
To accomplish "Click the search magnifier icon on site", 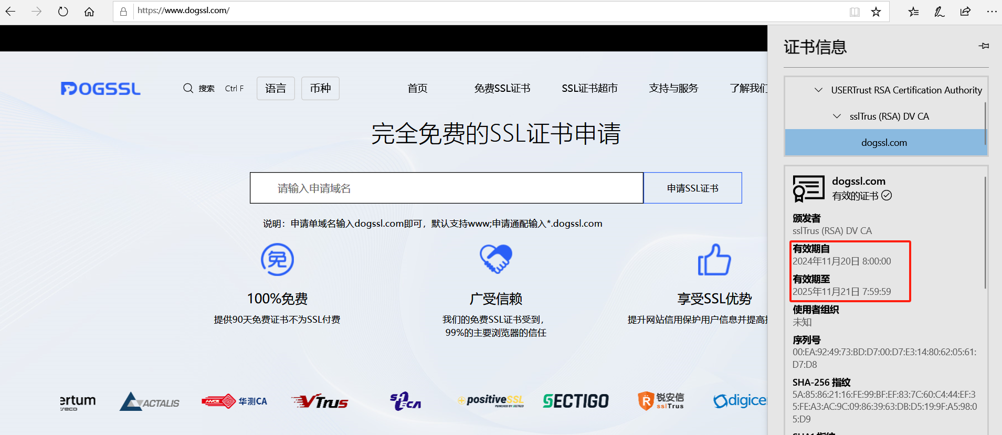I will (x=188, y=88).
